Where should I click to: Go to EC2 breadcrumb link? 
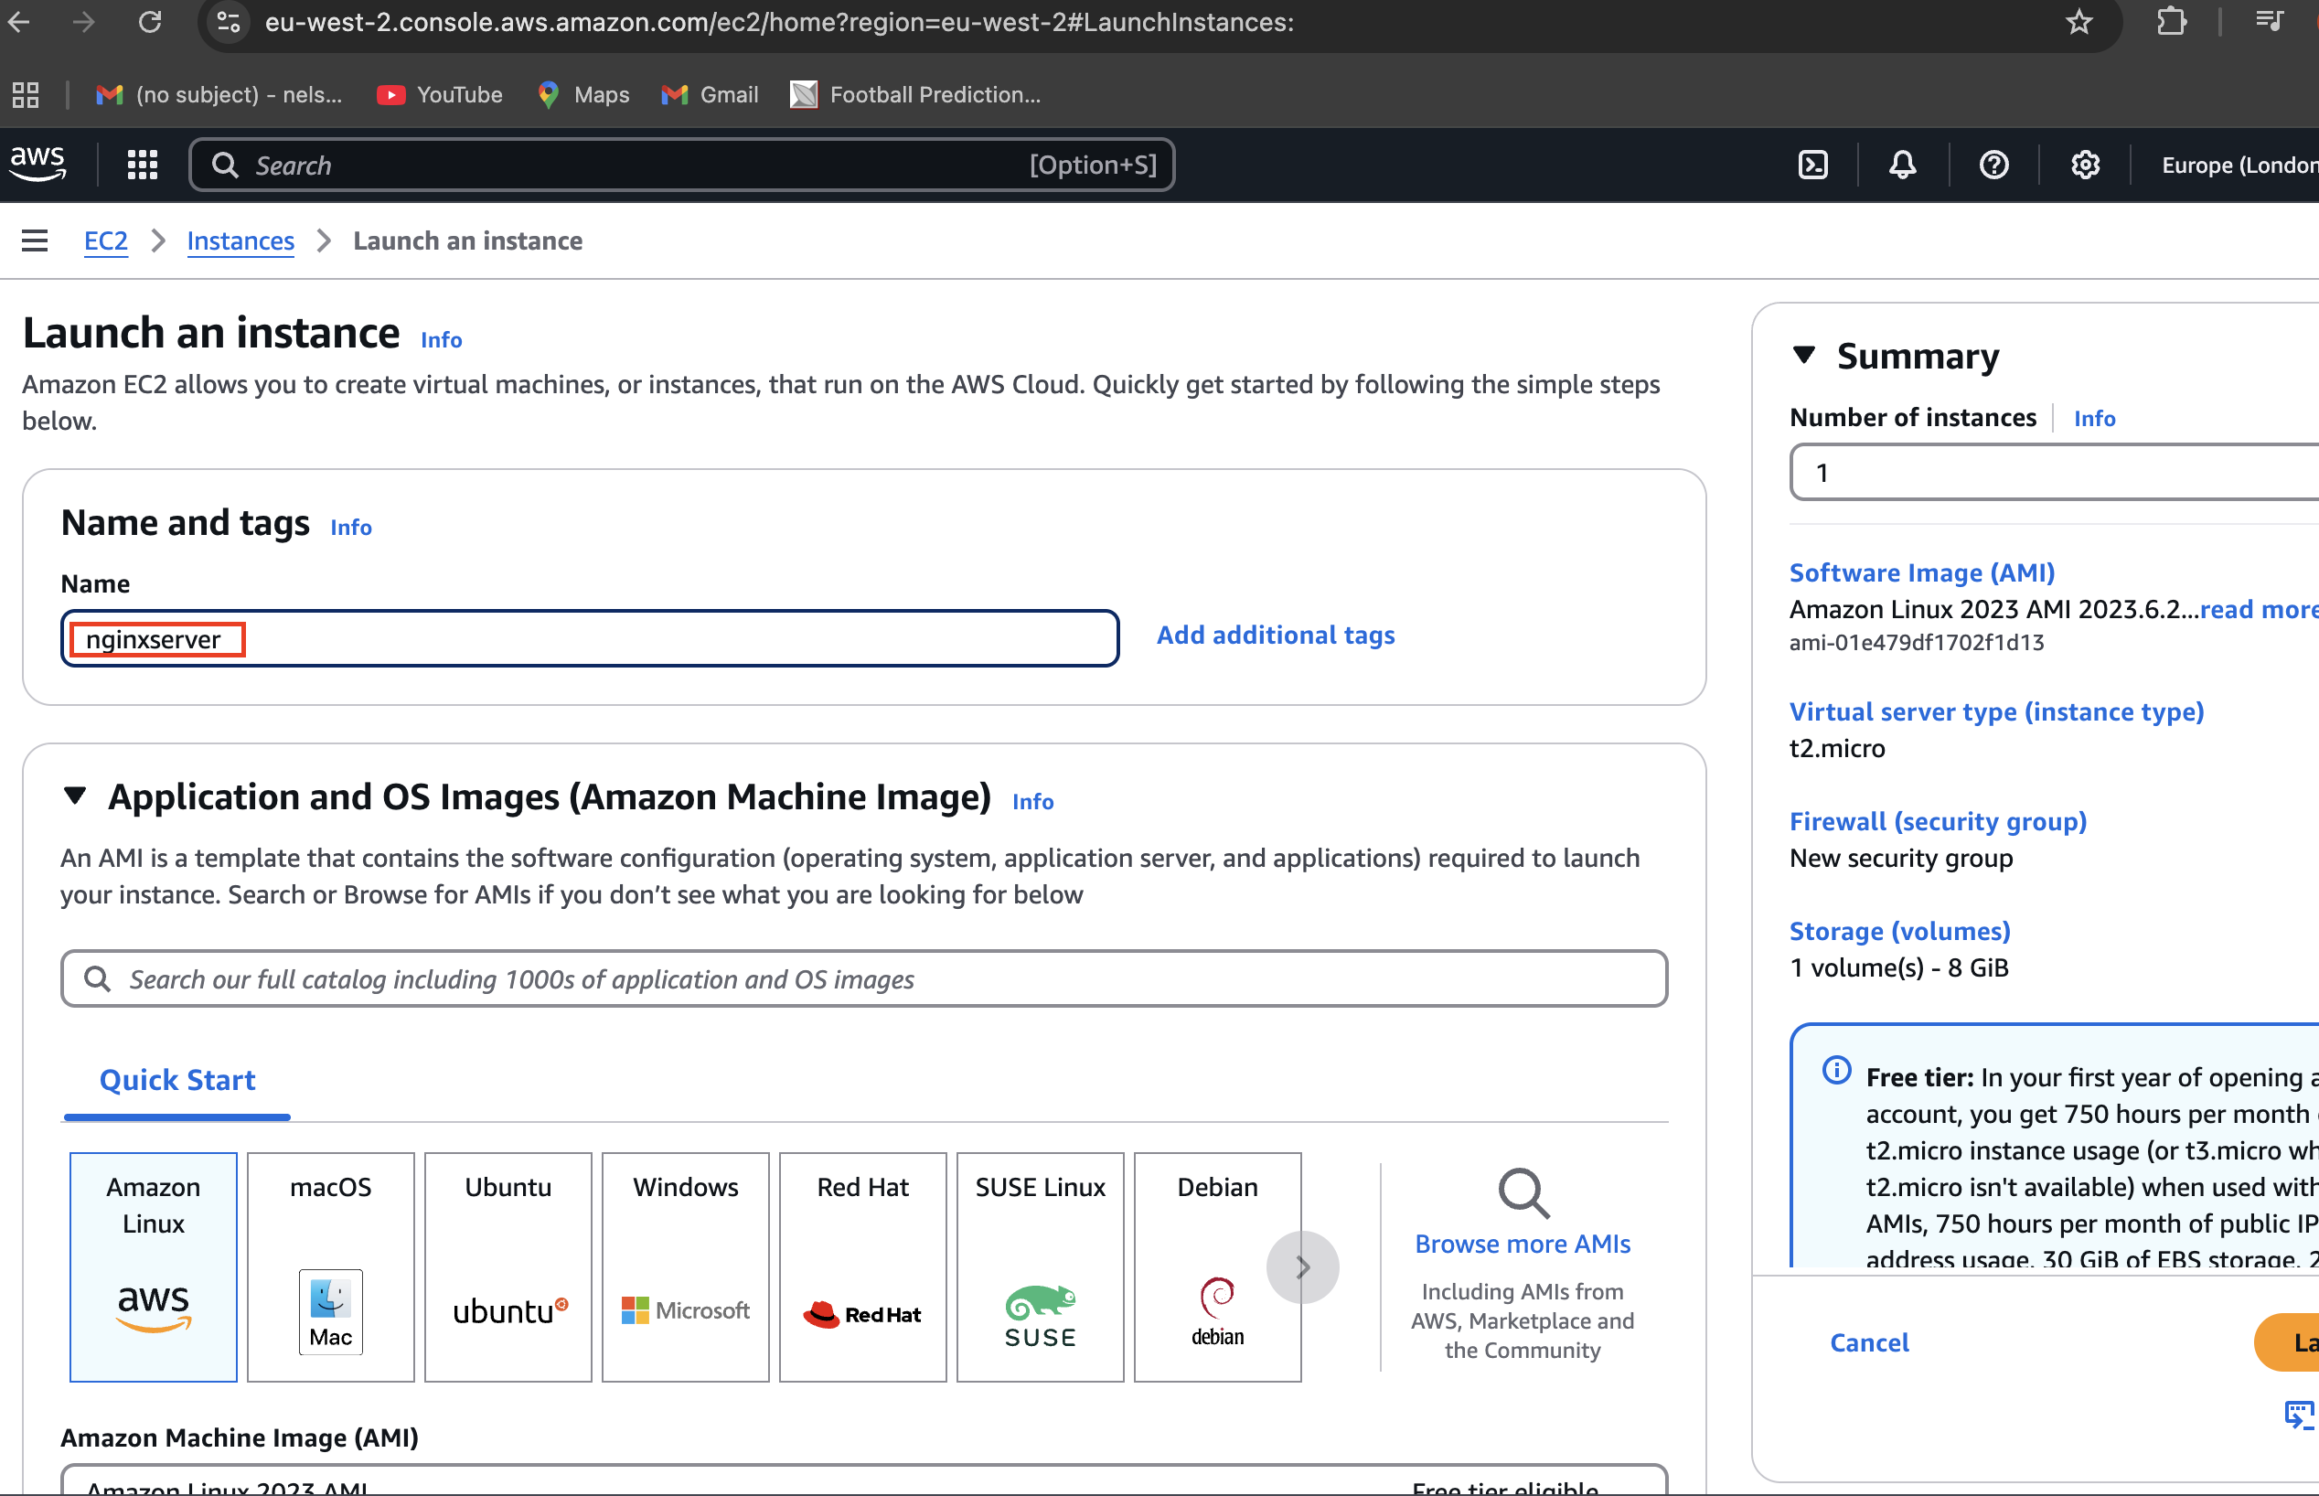tap(106, 240)
